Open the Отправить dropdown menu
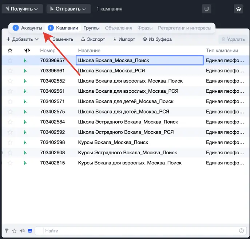 click(68, 9)
